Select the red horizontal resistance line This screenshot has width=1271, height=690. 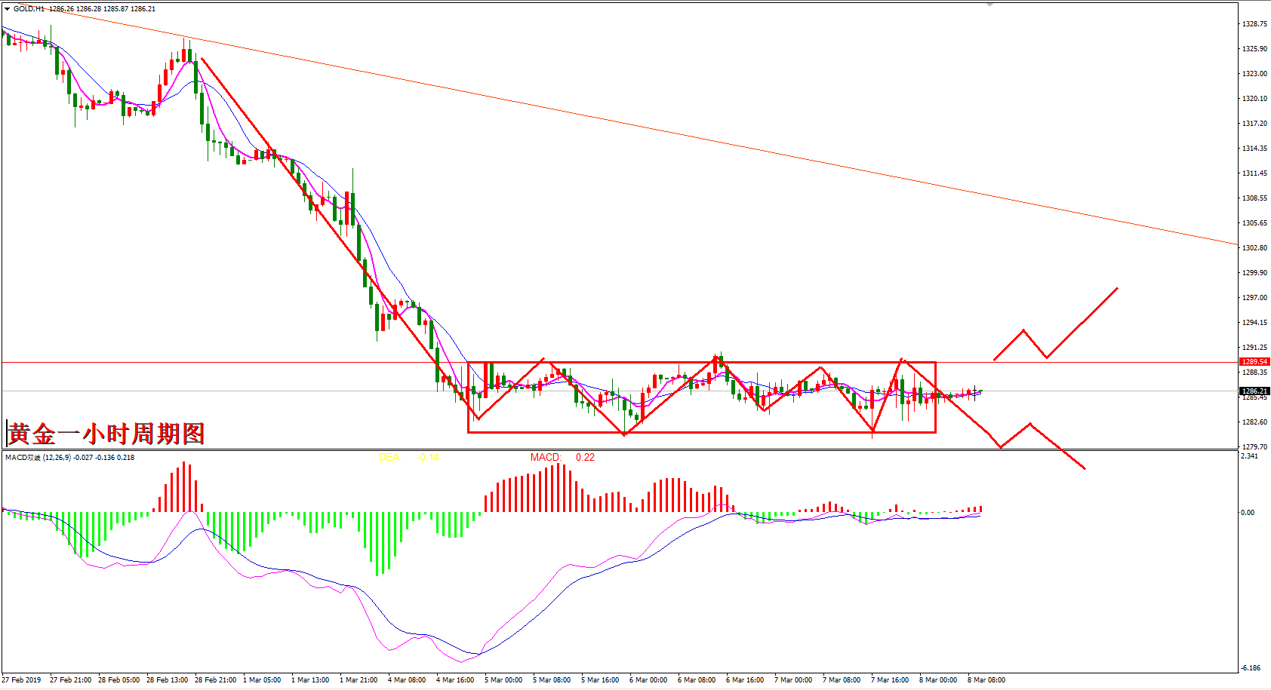pos(226,363)
